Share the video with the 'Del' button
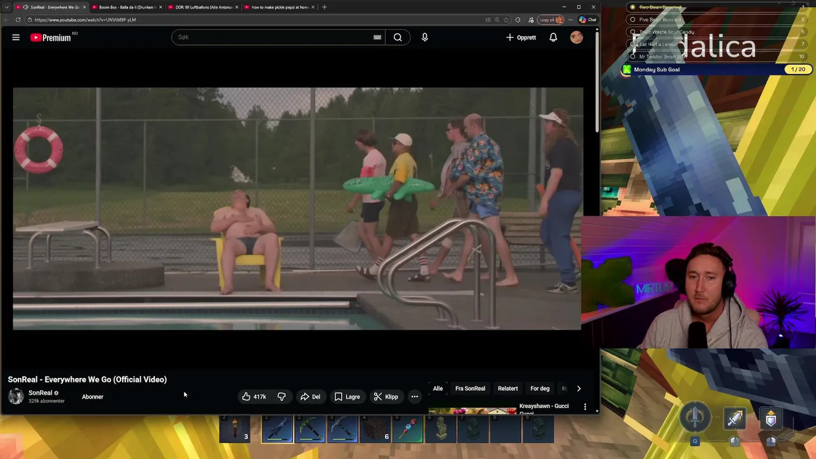Viewport: 816px width, 459px height. (x=310, y=397)
